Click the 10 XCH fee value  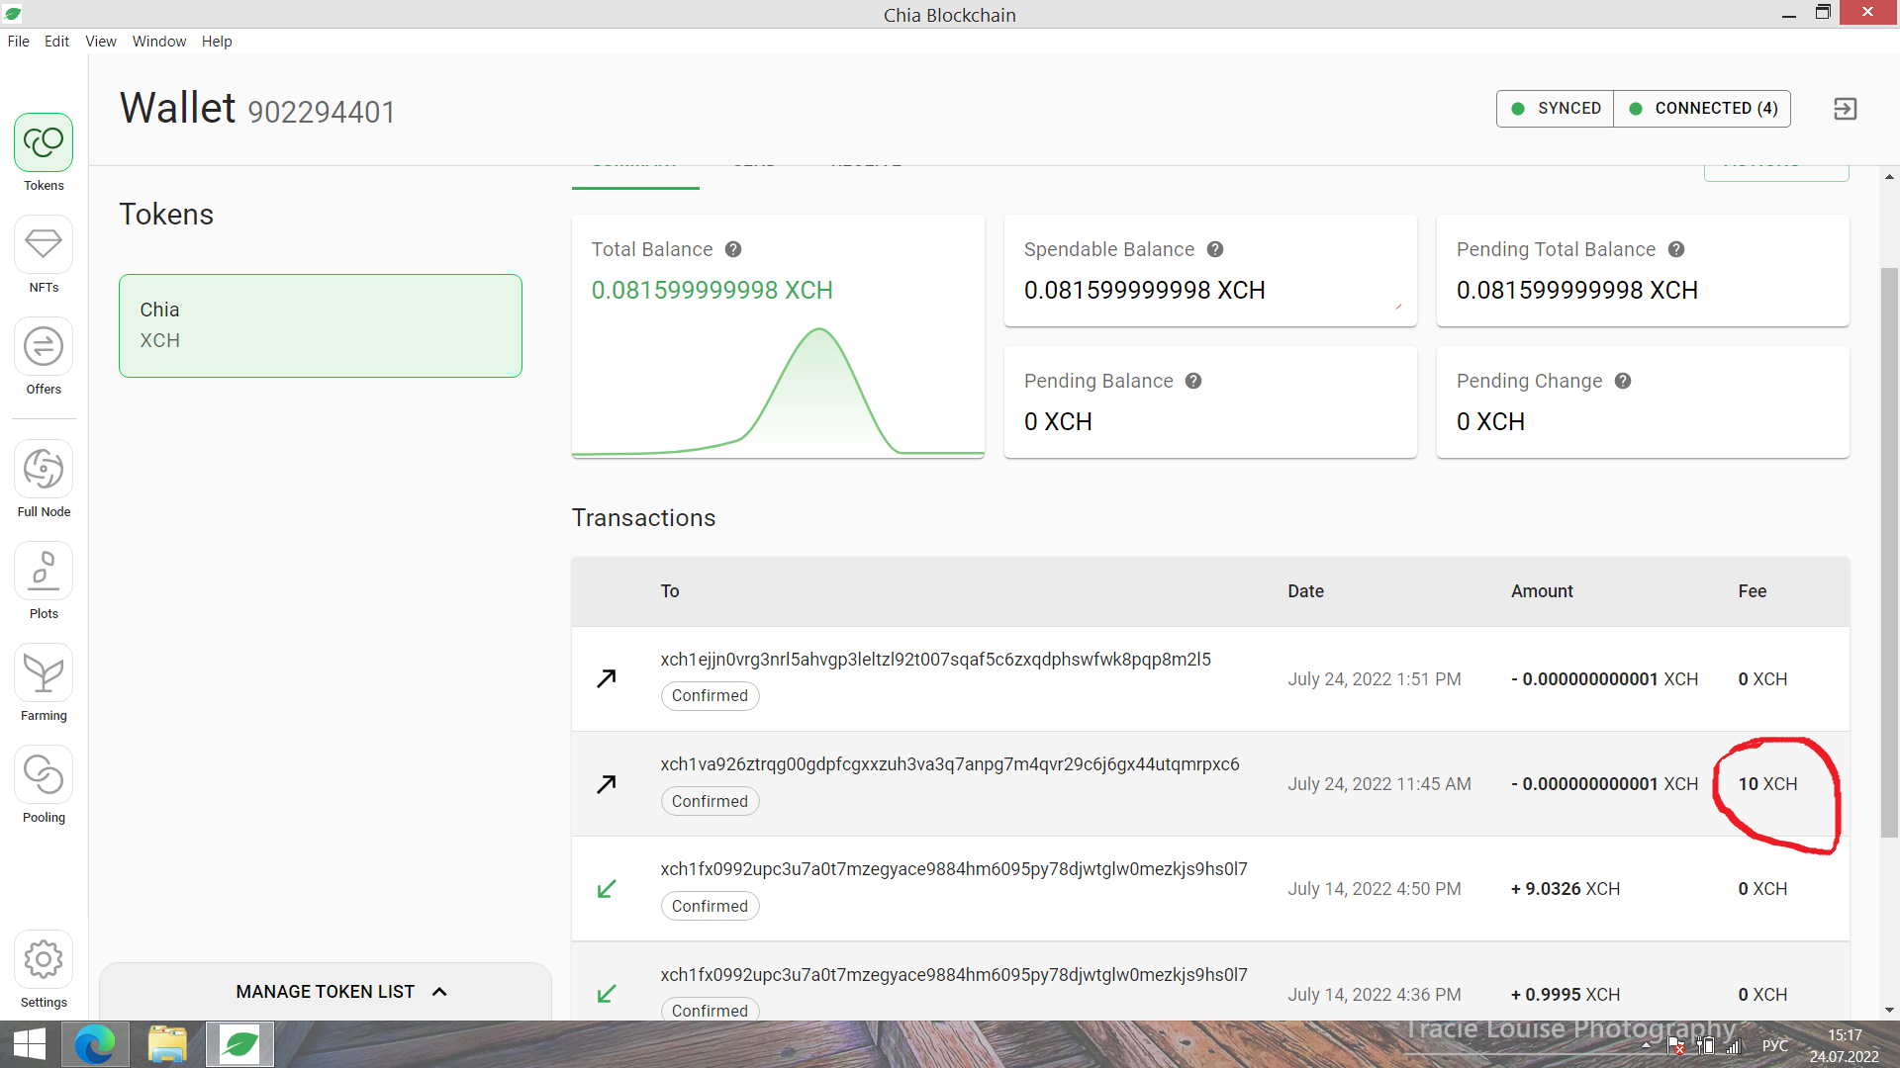(1767, 784)
